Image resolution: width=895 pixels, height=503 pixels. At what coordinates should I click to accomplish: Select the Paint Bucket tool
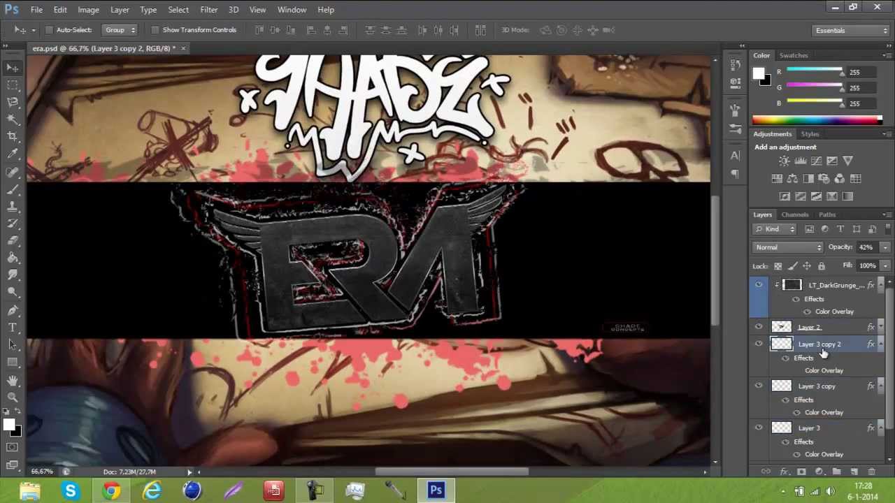point(13,258)
